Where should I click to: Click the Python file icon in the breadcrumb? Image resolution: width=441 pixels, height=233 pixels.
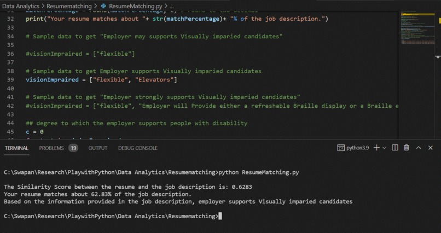(103, 6)
